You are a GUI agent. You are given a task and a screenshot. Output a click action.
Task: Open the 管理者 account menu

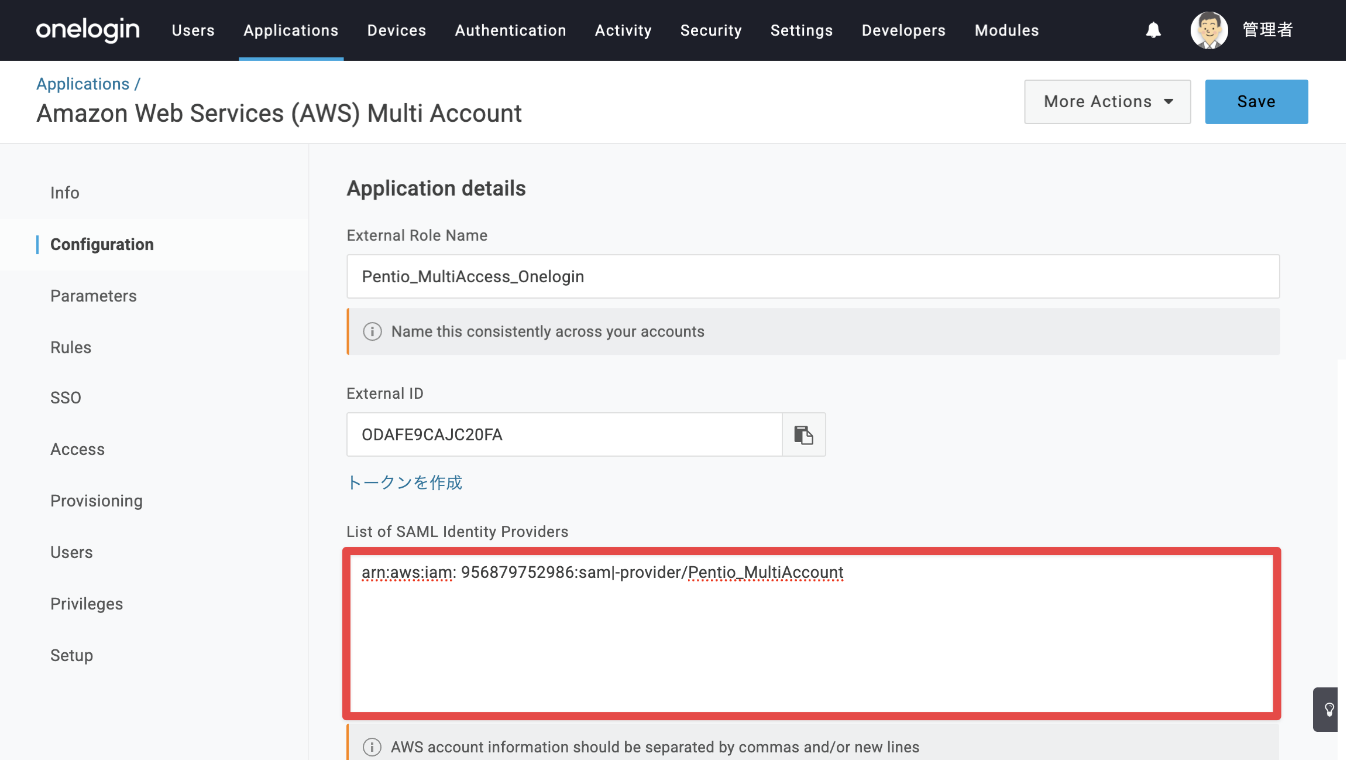click(1267, 30)
